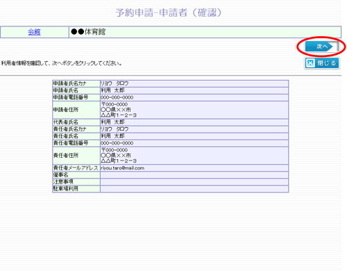Click the 責任者電話番号 value 000-000-0000

(x=117, y=143)
